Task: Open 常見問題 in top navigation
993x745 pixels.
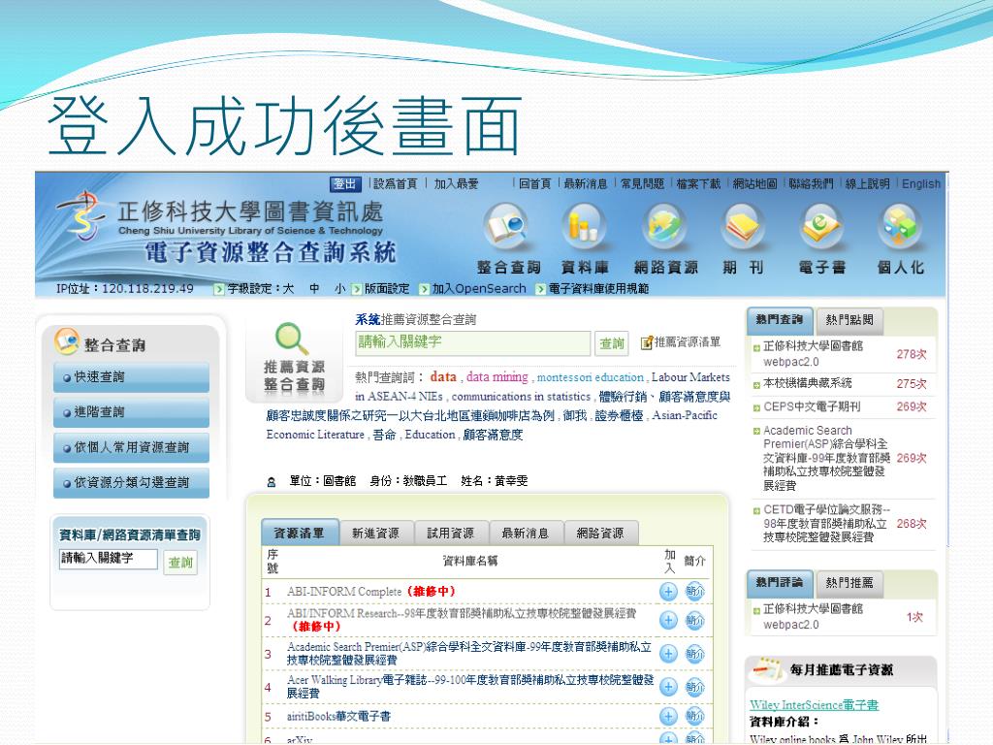Action: point(642,183)
